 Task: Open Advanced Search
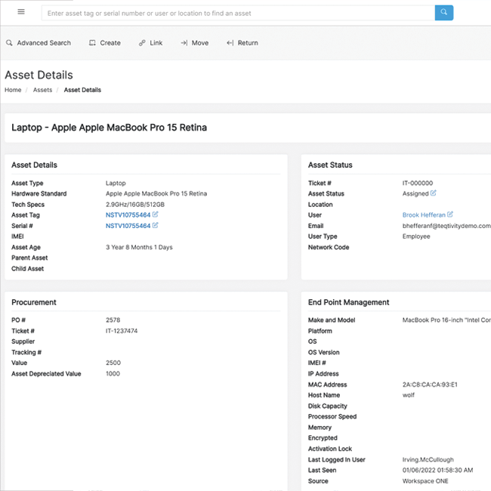pyautogui.click(x=39, y=43)
